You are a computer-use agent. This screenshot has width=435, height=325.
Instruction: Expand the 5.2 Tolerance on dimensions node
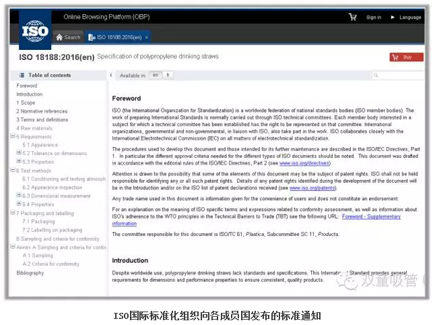pos(19,153)
